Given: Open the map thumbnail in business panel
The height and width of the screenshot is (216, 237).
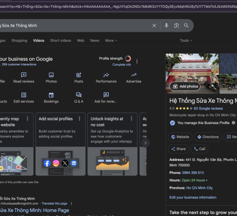Looking at the screenshot, I should click(228, 63).
